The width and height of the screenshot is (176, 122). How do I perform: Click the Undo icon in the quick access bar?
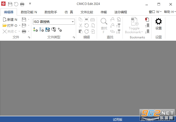(x=16, y=4)
